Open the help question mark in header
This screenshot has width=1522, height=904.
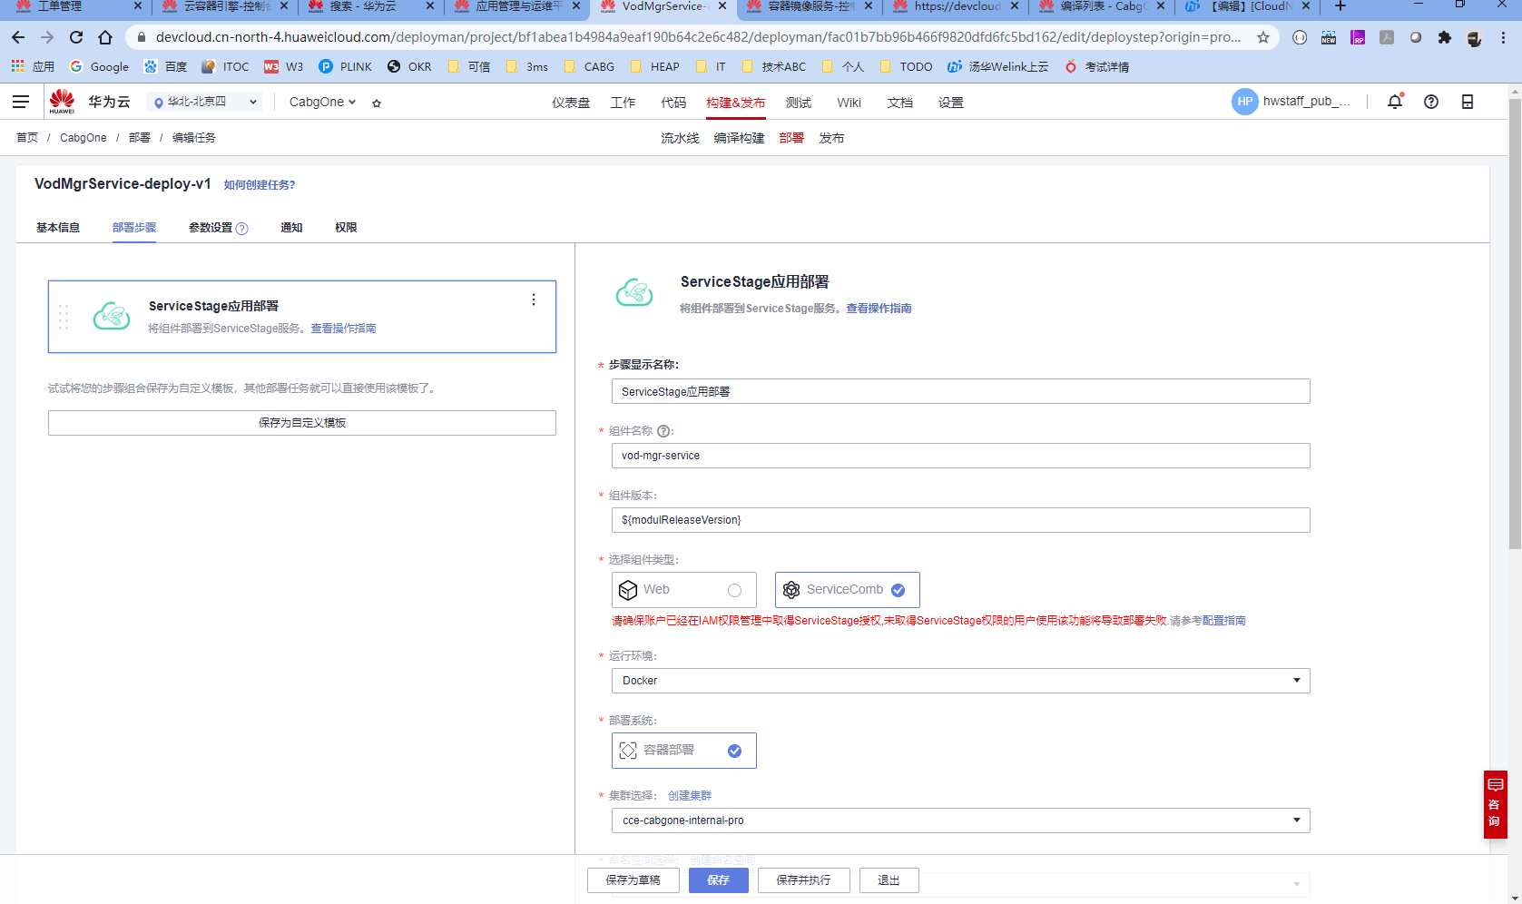pos(1431,102)
